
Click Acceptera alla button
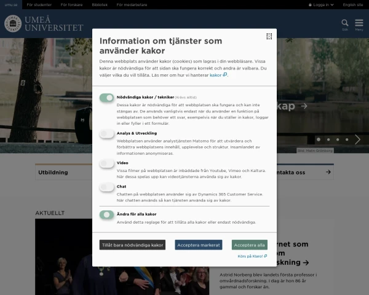250,245
